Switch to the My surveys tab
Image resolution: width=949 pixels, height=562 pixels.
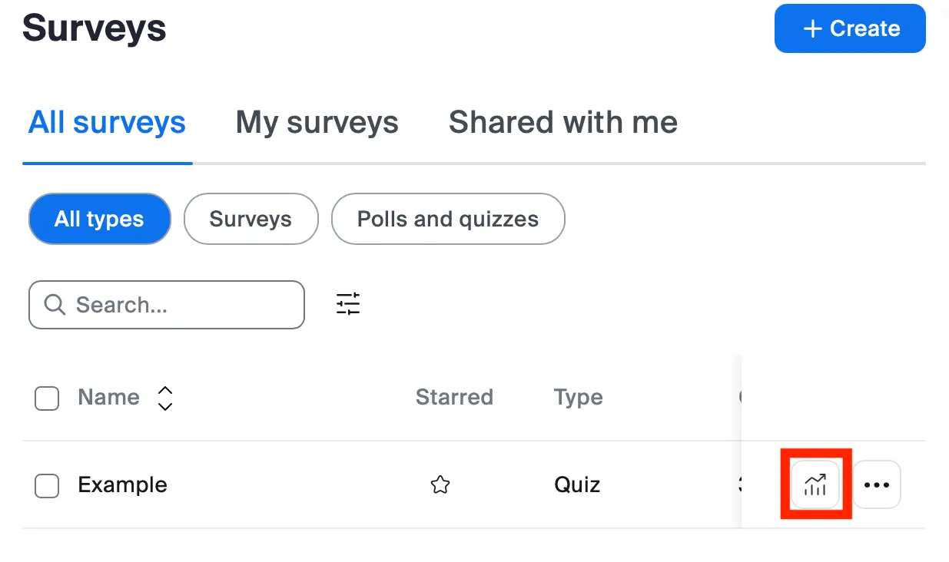[x=317, y=122]
